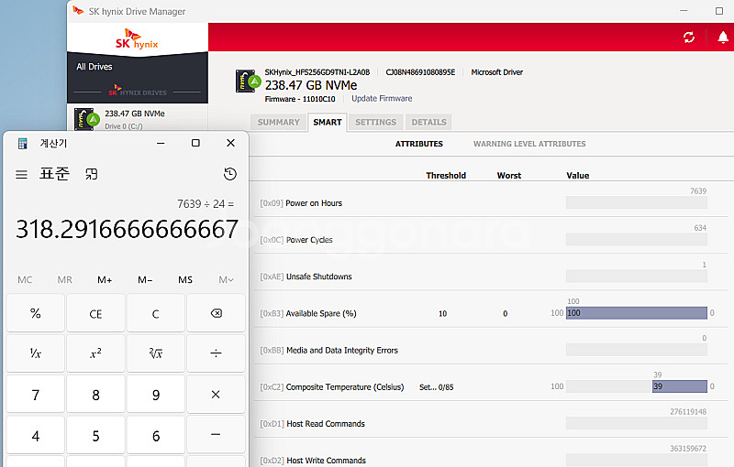Click the refresh icon in red header
Screen dimensions: 734x467
(x=689, y=38)
